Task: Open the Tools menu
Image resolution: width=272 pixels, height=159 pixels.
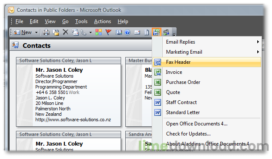Action: tap(81, 21)
